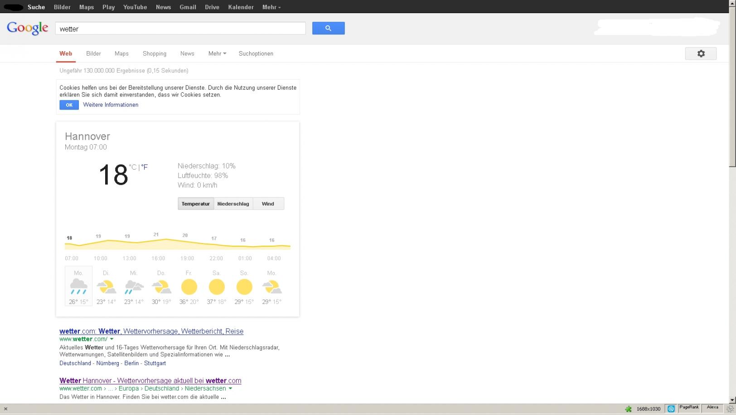Click the 1688x1030 resolution status text
736x415 pixels.
pyautogui.click(x=649, y=409)
